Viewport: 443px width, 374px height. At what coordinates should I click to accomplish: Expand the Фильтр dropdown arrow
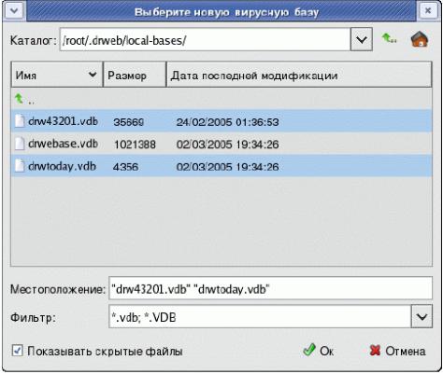pyautogui.click(x=422, y=316)
